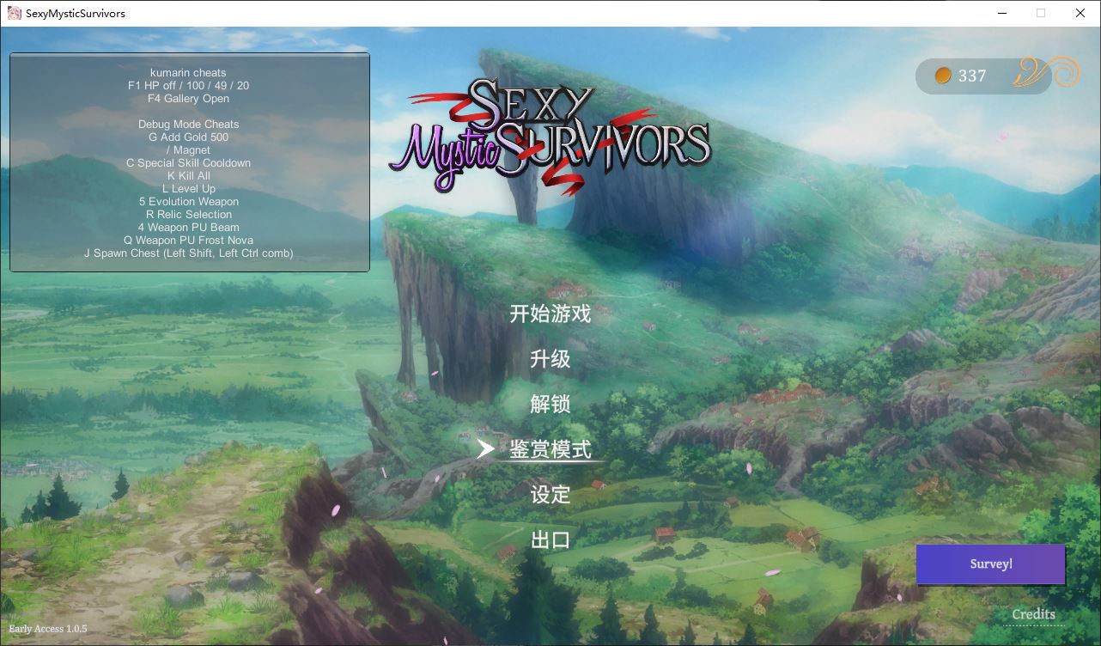Click 'L Level Up' cheat line
The height and width of the screenshot is (646, 1101).
click(x=189, y=189)
